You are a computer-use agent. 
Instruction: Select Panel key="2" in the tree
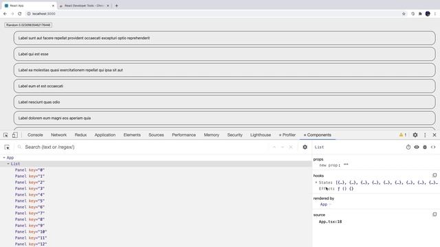[30, 183]
